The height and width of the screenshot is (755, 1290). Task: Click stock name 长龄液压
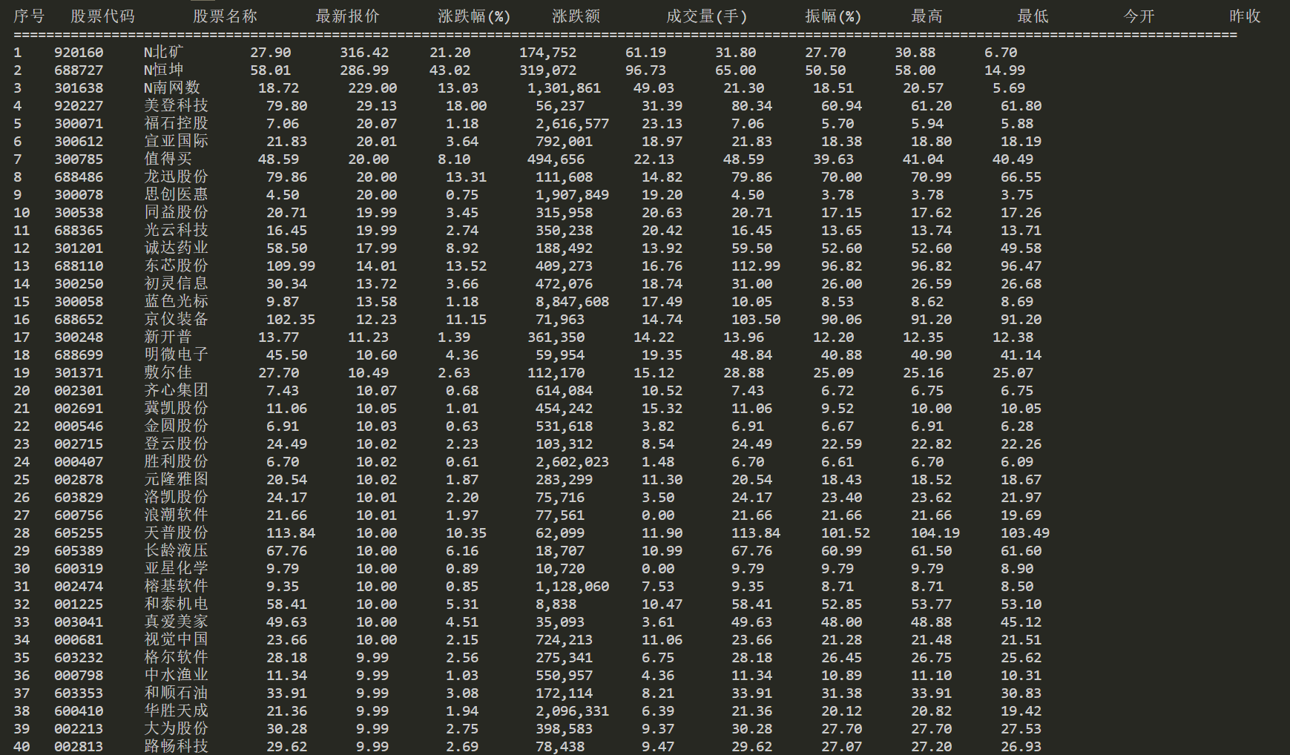(176, 550)
